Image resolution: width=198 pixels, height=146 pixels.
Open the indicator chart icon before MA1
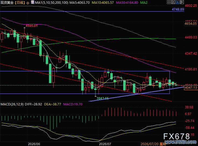[33, 2]
